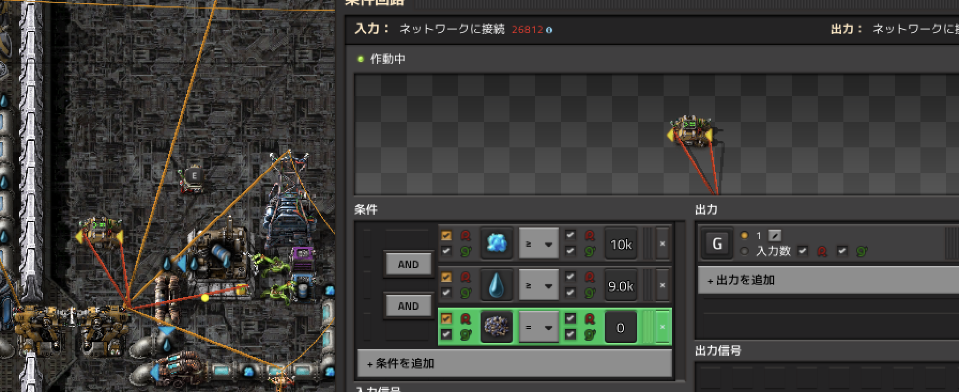
Task: Open the ≥ comparator dropdown for water condition
Action: point(538,286)
